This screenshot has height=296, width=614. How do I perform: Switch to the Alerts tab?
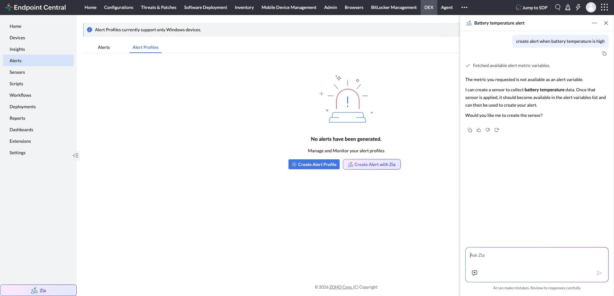pos(104,47)
